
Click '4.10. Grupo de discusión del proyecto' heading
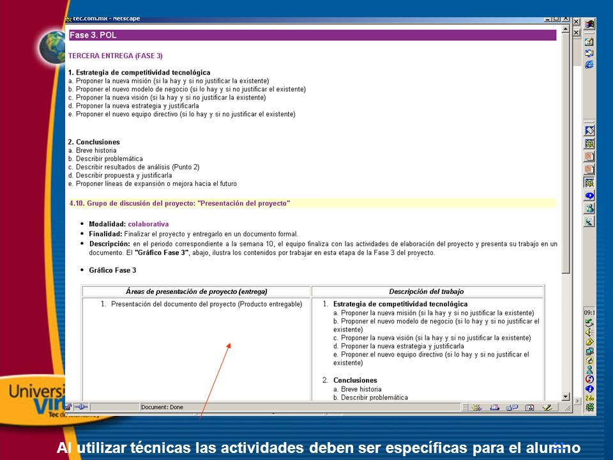tap(179, 203)
